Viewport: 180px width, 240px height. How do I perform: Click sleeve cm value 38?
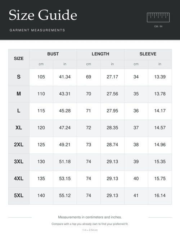tap(136, 145)
